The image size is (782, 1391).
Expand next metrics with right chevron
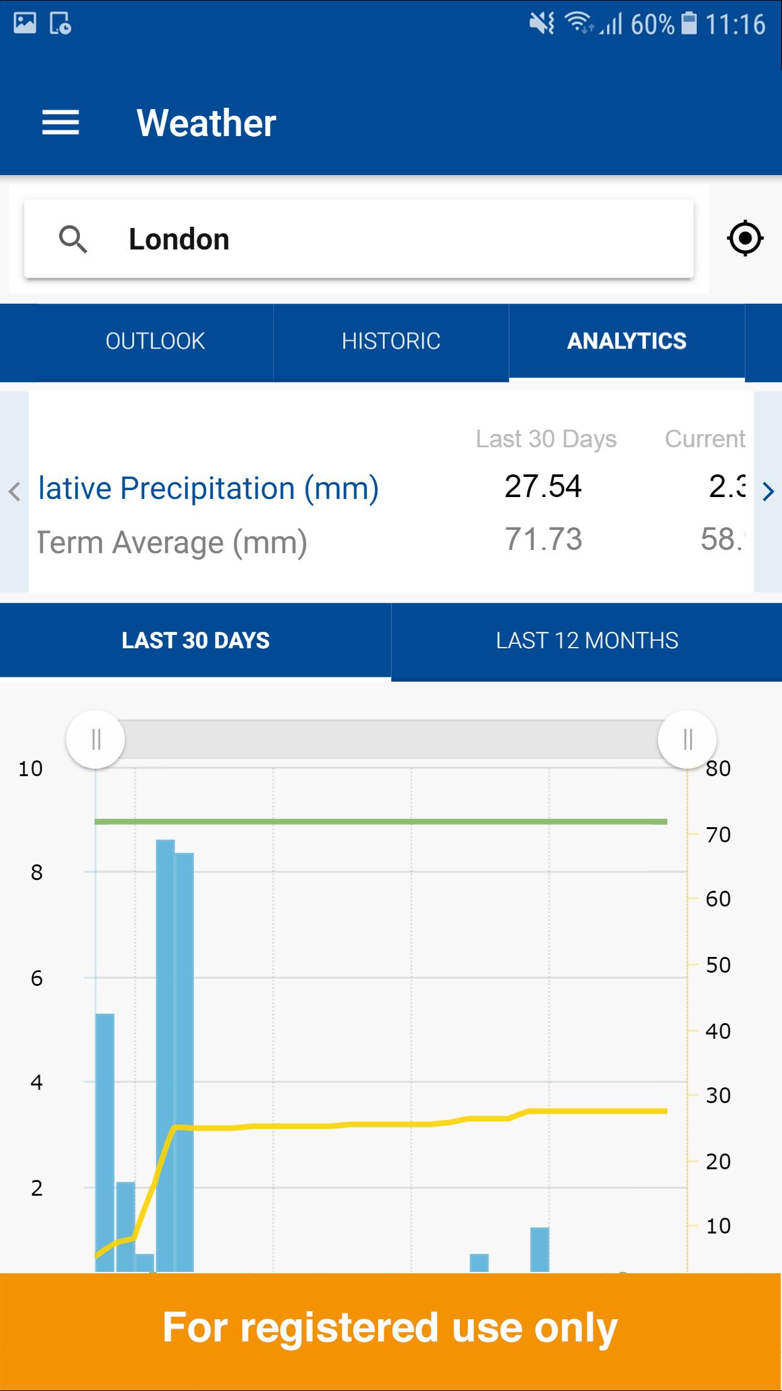[768, 491]
